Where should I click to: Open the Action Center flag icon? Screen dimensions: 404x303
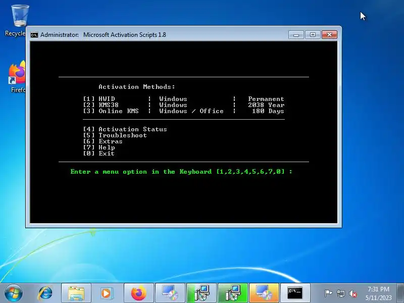coord(328,293)
